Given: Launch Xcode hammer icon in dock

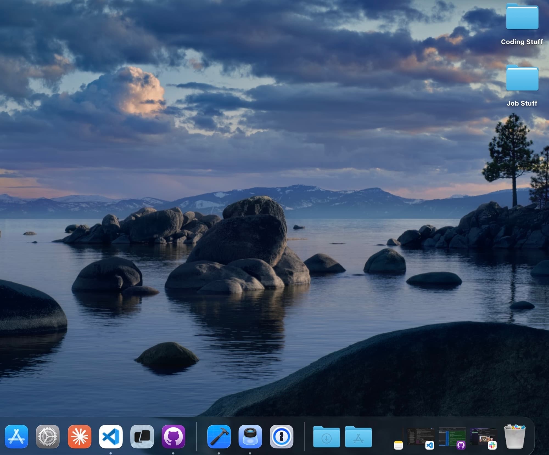Looking at the screenshot, I should [219, 437].
